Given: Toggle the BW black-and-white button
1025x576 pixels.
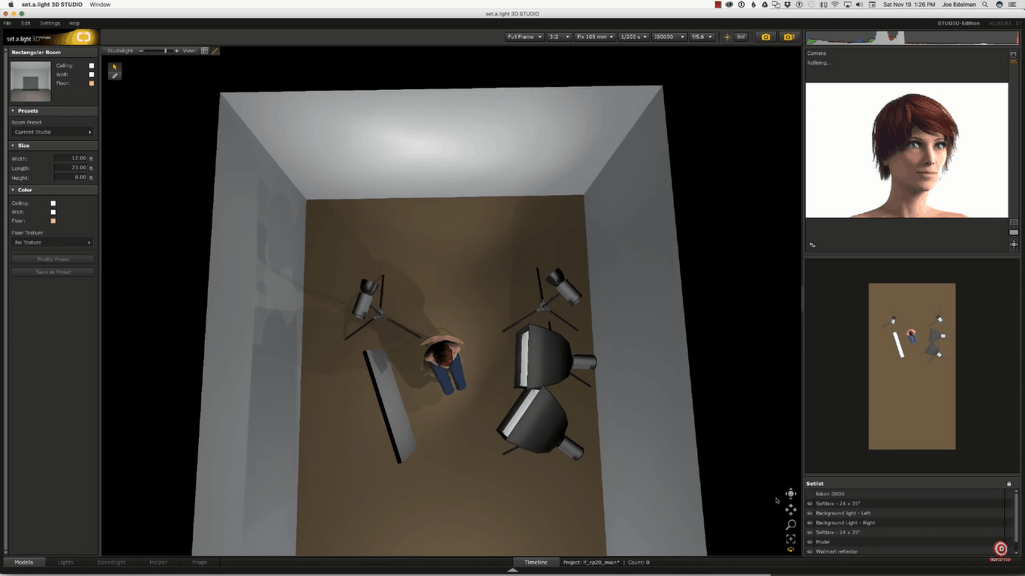Looking at the screenshot, I should [741, 37].
